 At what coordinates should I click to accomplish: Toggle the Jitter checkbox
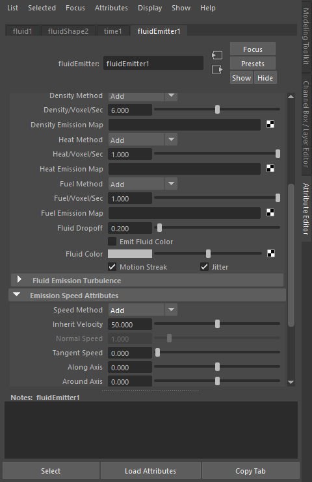point(204,267)
